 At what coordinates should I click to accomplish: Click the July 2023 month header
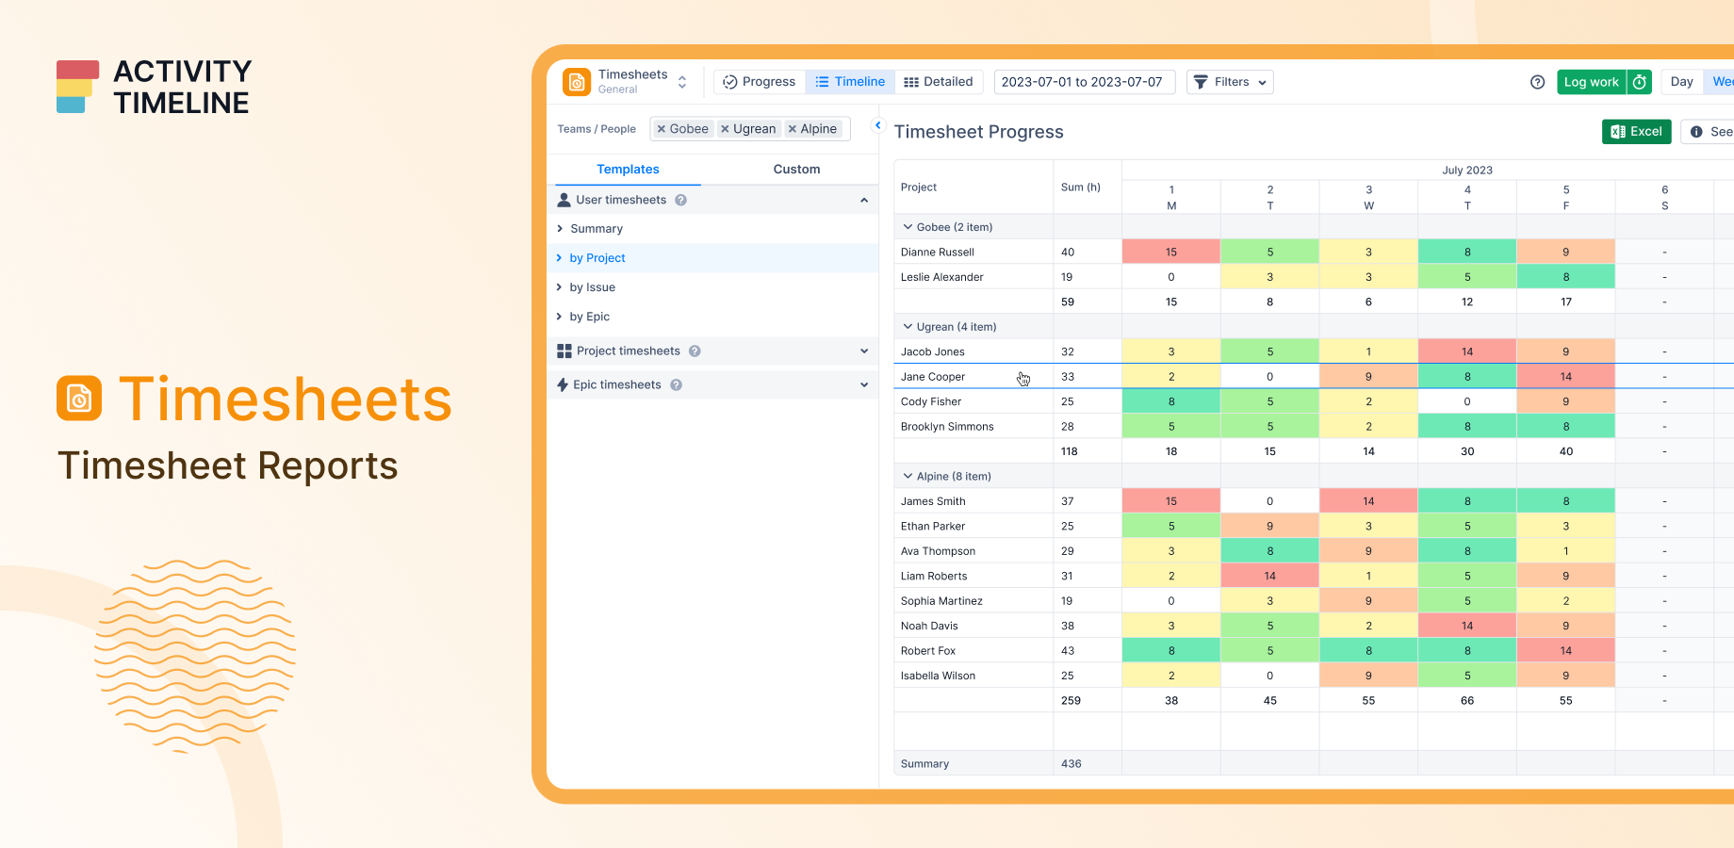[x=1467, y=171]
